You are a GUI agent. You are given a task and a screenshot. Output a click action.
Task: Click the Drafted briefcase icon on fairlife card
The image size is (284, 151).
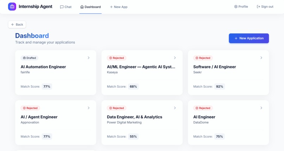click(x=24, y=58)
